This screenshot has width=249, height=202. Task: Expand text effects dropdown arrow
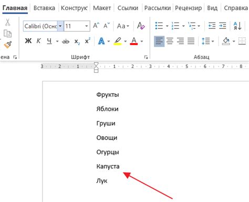[x=109, y=41]
